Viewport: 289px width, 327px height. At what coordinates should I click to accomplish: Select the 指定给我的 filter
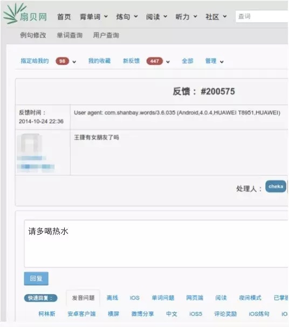click(35, 61)
